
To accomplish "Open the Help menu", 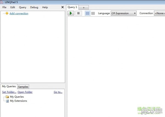I will [45, 7].
